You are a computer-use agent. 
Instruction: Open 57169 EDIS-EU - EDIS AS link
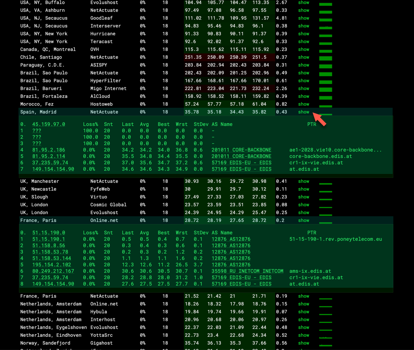[x=242, y=163]
